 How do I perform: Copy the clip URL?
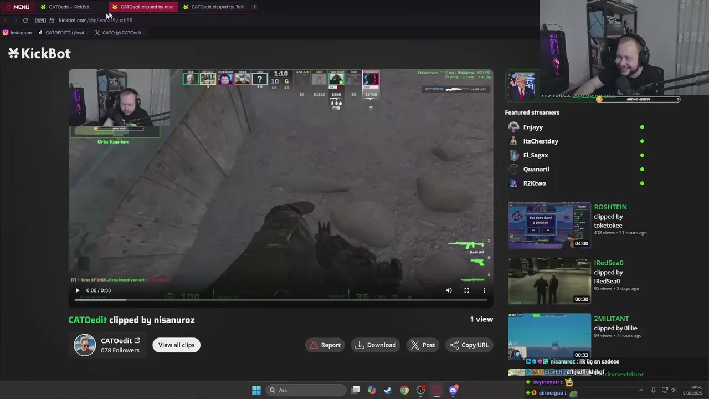pos(469,345)
